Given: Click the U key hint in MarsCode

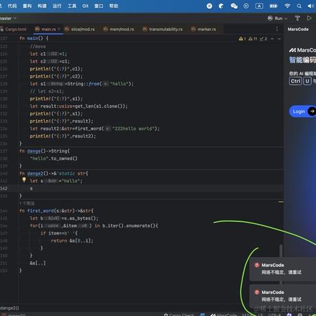Looking at the screenshot, I should pos(307,81).
